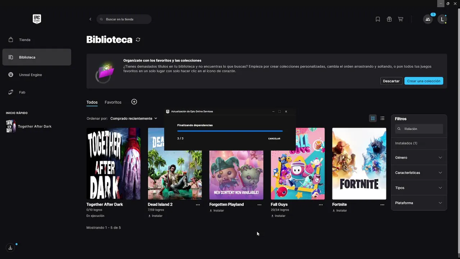Open the Forgotten Playland cover image
This screenshot has width=460, height=259.
coord(236,175)
